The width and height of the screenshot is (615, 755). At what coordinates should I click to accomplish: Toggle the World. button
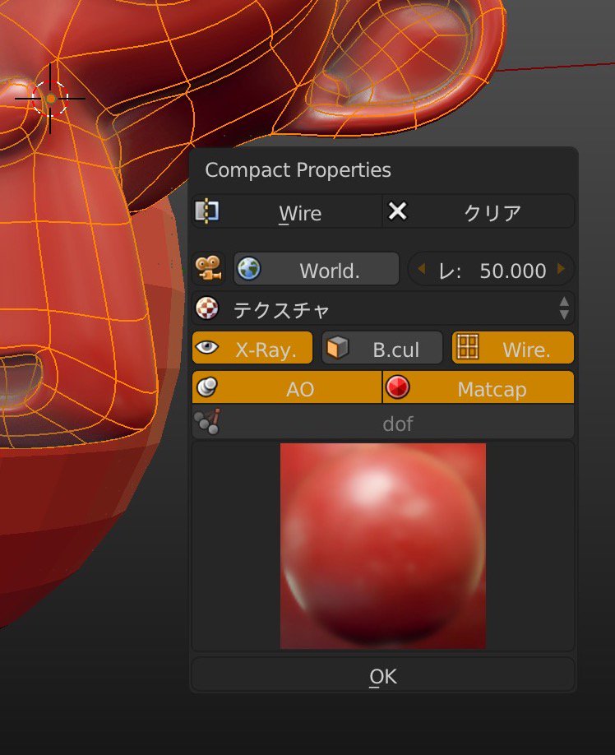click(317, 269)
